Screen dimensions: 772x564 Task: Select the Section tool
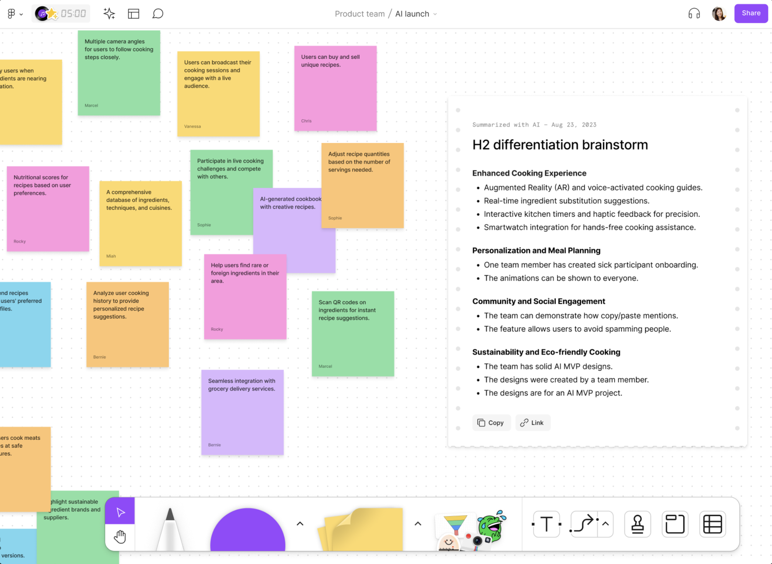pos(675,524)
